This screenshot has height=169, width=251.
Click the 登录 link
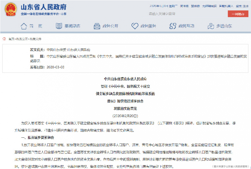pos(239,6)
